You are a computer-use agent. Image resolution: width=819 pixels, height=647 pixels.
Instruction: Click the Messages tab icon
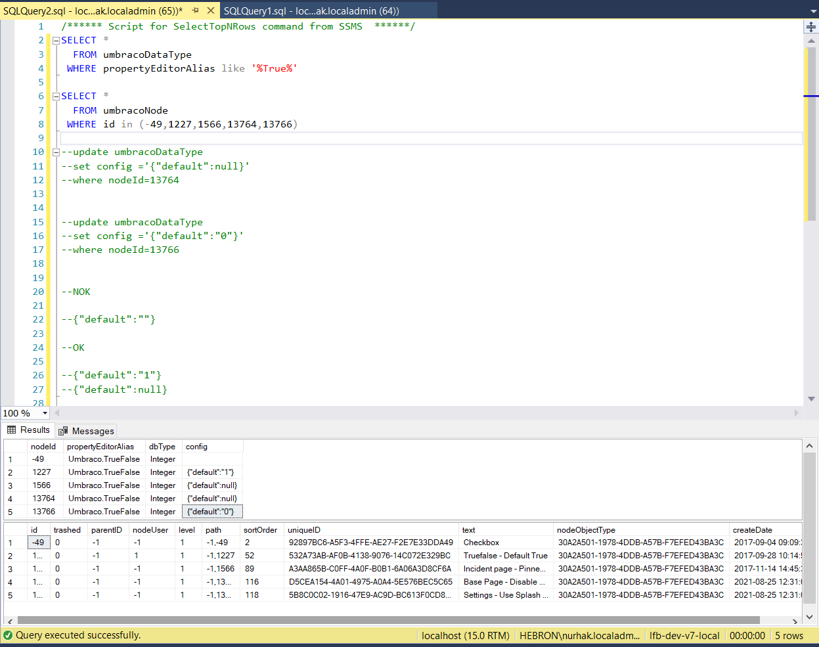(x=63, y=431)
